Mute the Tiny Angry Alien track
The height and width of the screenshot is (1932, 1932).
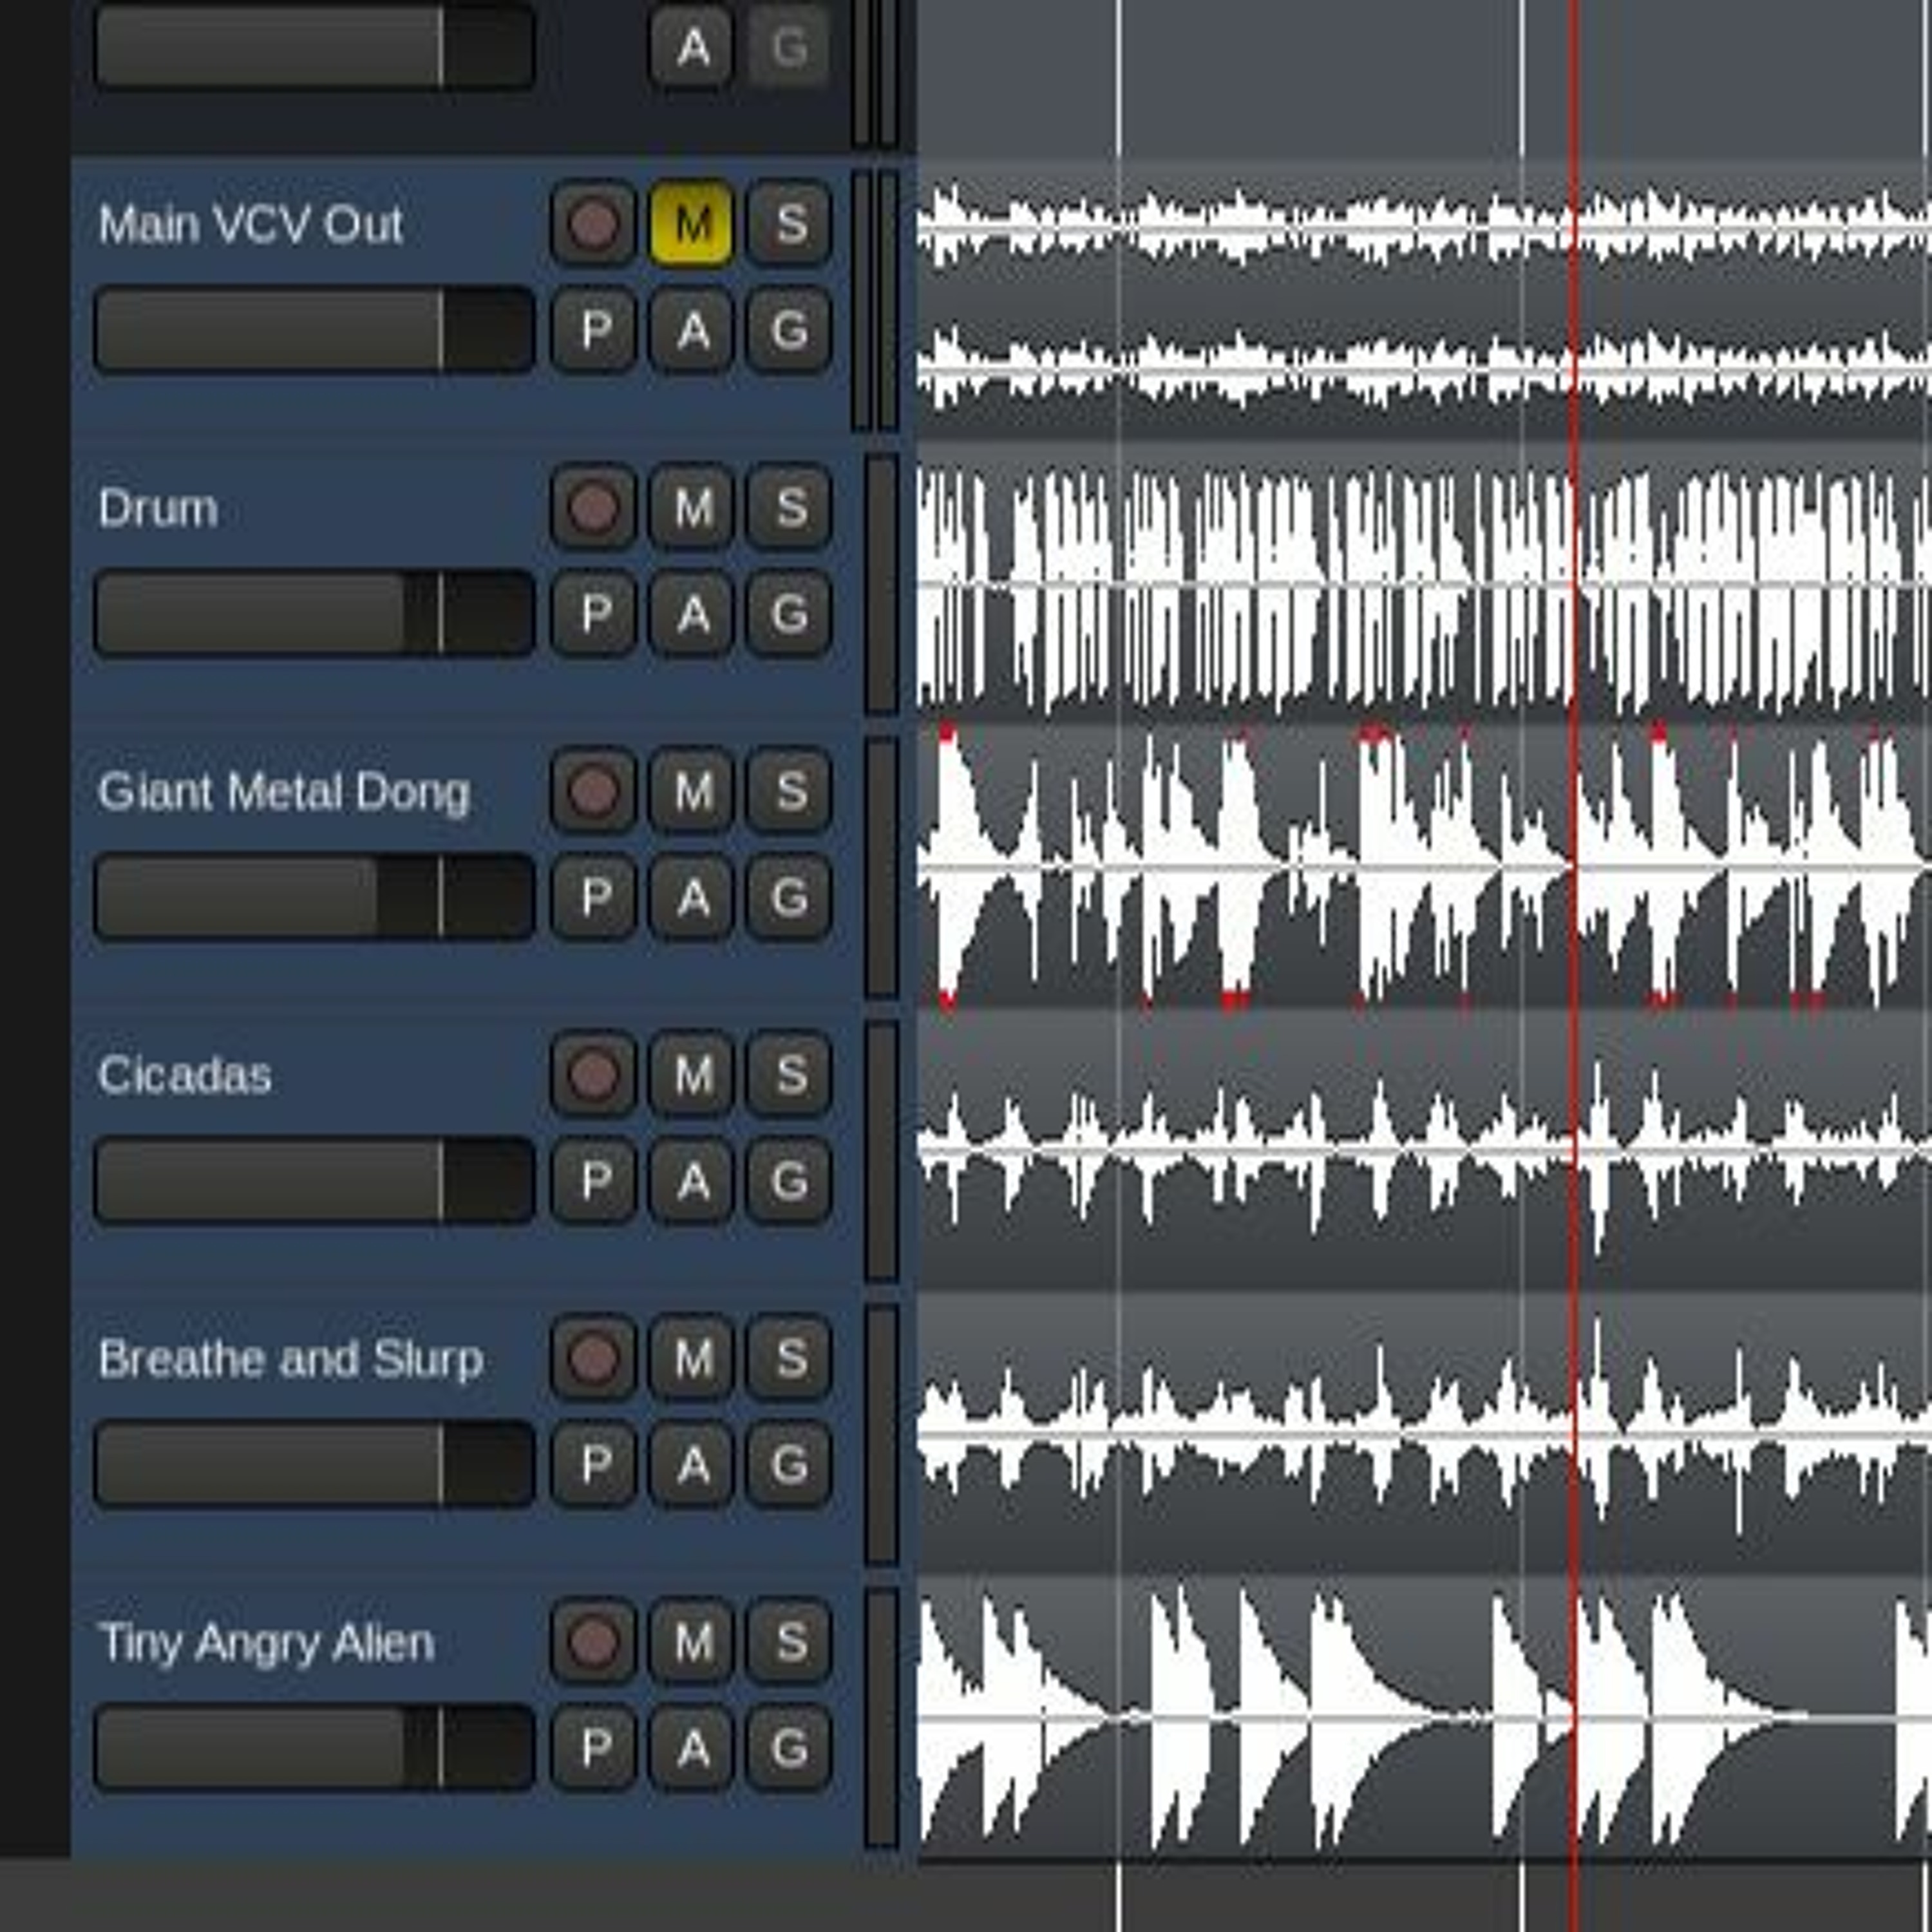(691, 1642)
